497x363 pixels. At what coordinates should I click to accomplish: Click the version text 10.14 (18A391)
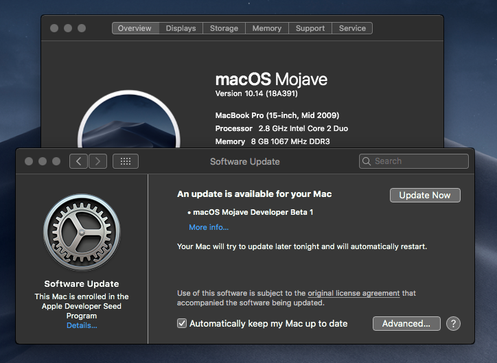257,93
